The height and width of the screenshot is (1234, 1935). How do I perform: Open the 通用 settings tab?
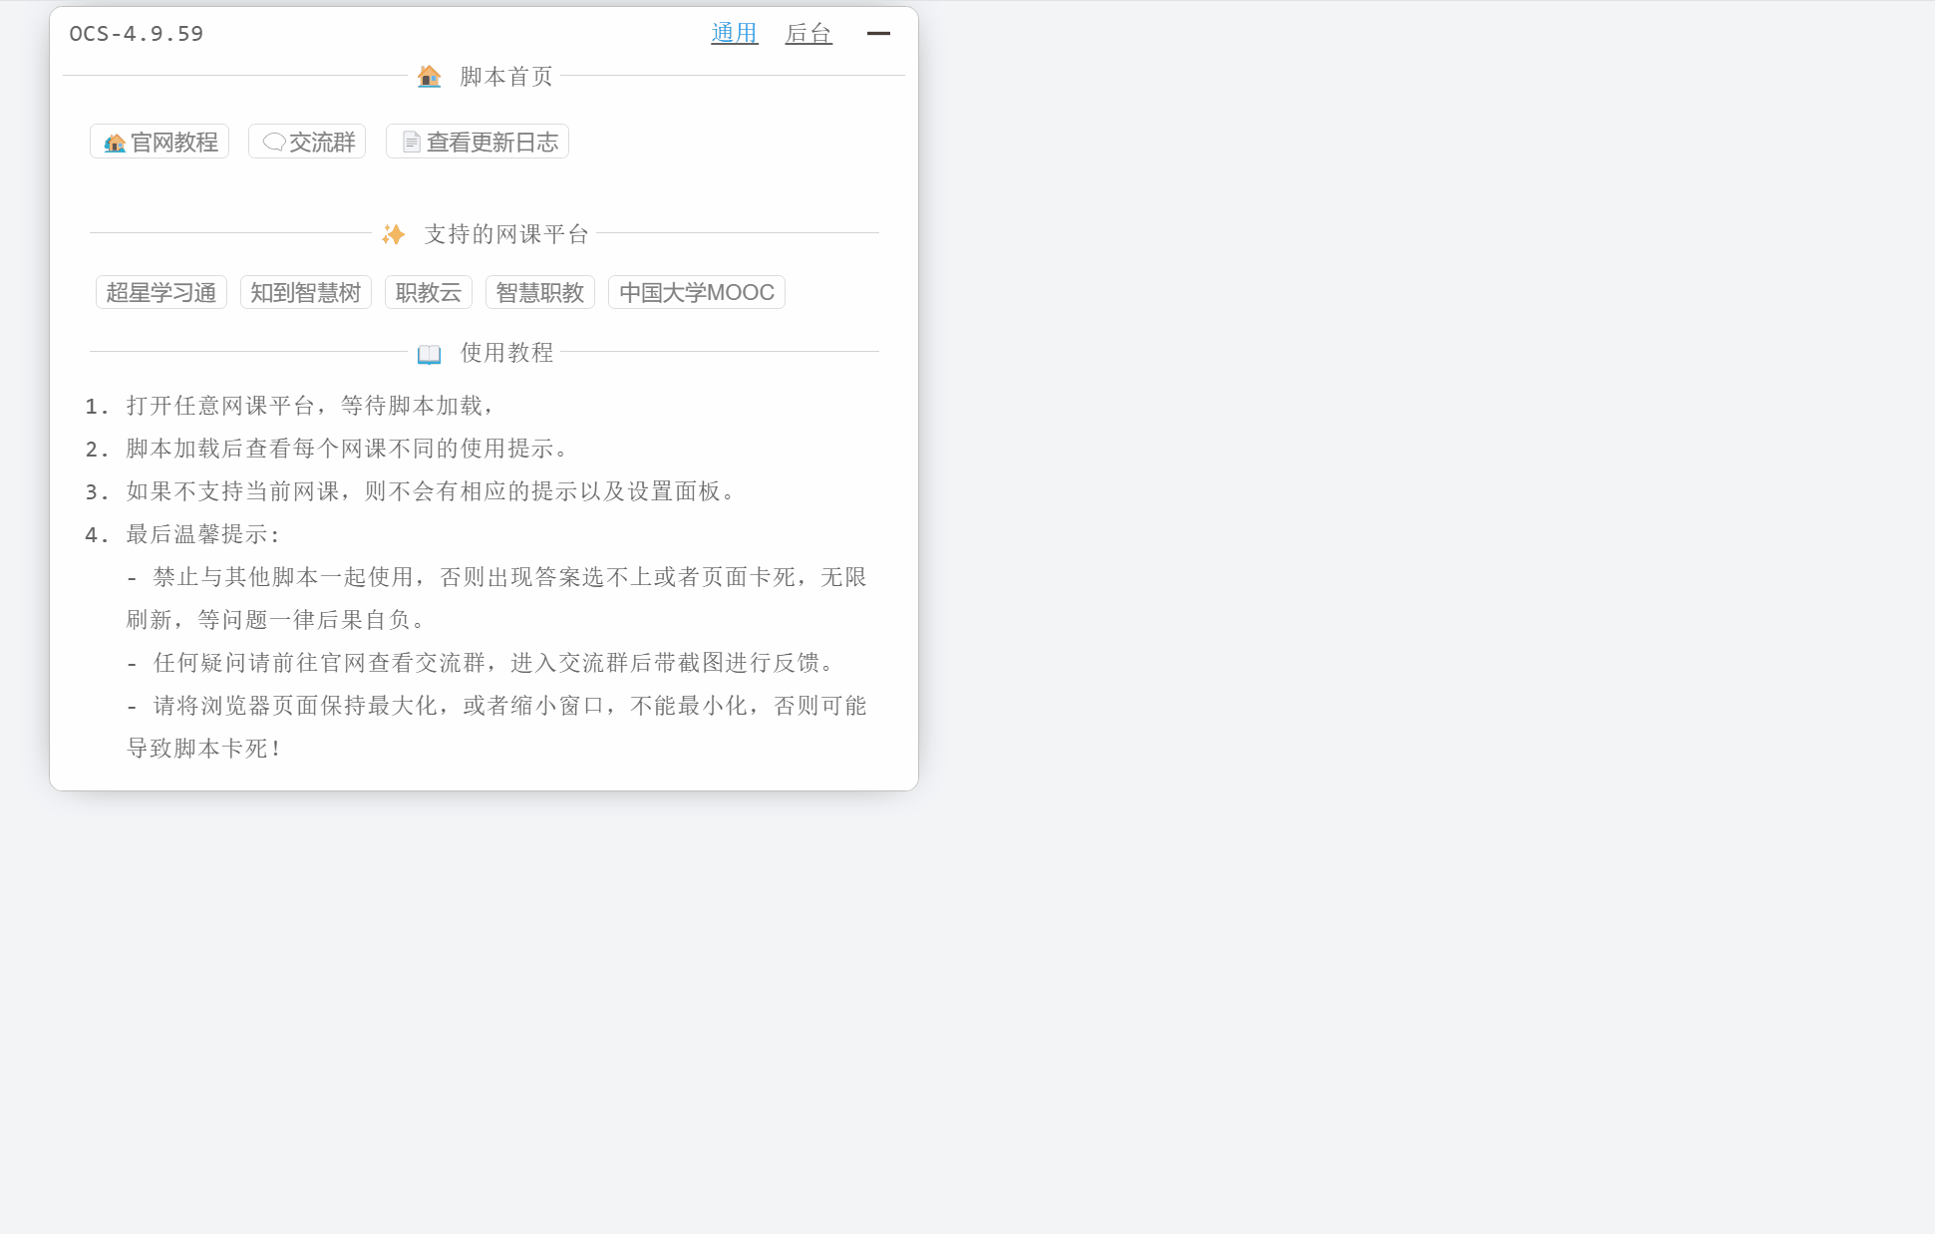coord(733,33)
